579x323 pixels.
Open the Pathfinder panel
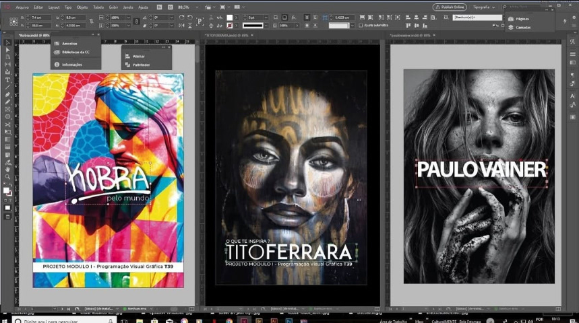point(141,65)
